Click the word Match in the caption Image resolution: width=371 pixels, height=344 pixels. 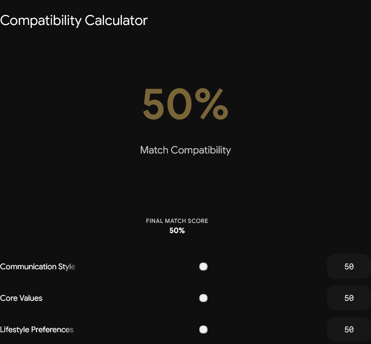[x=154, y=150]
